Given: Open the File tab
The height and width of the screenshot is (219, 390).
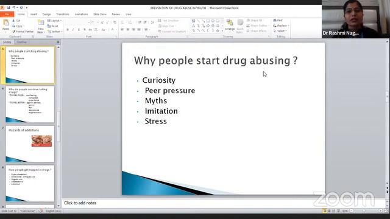Looking at the screenshot, I should tap(7, 14).
